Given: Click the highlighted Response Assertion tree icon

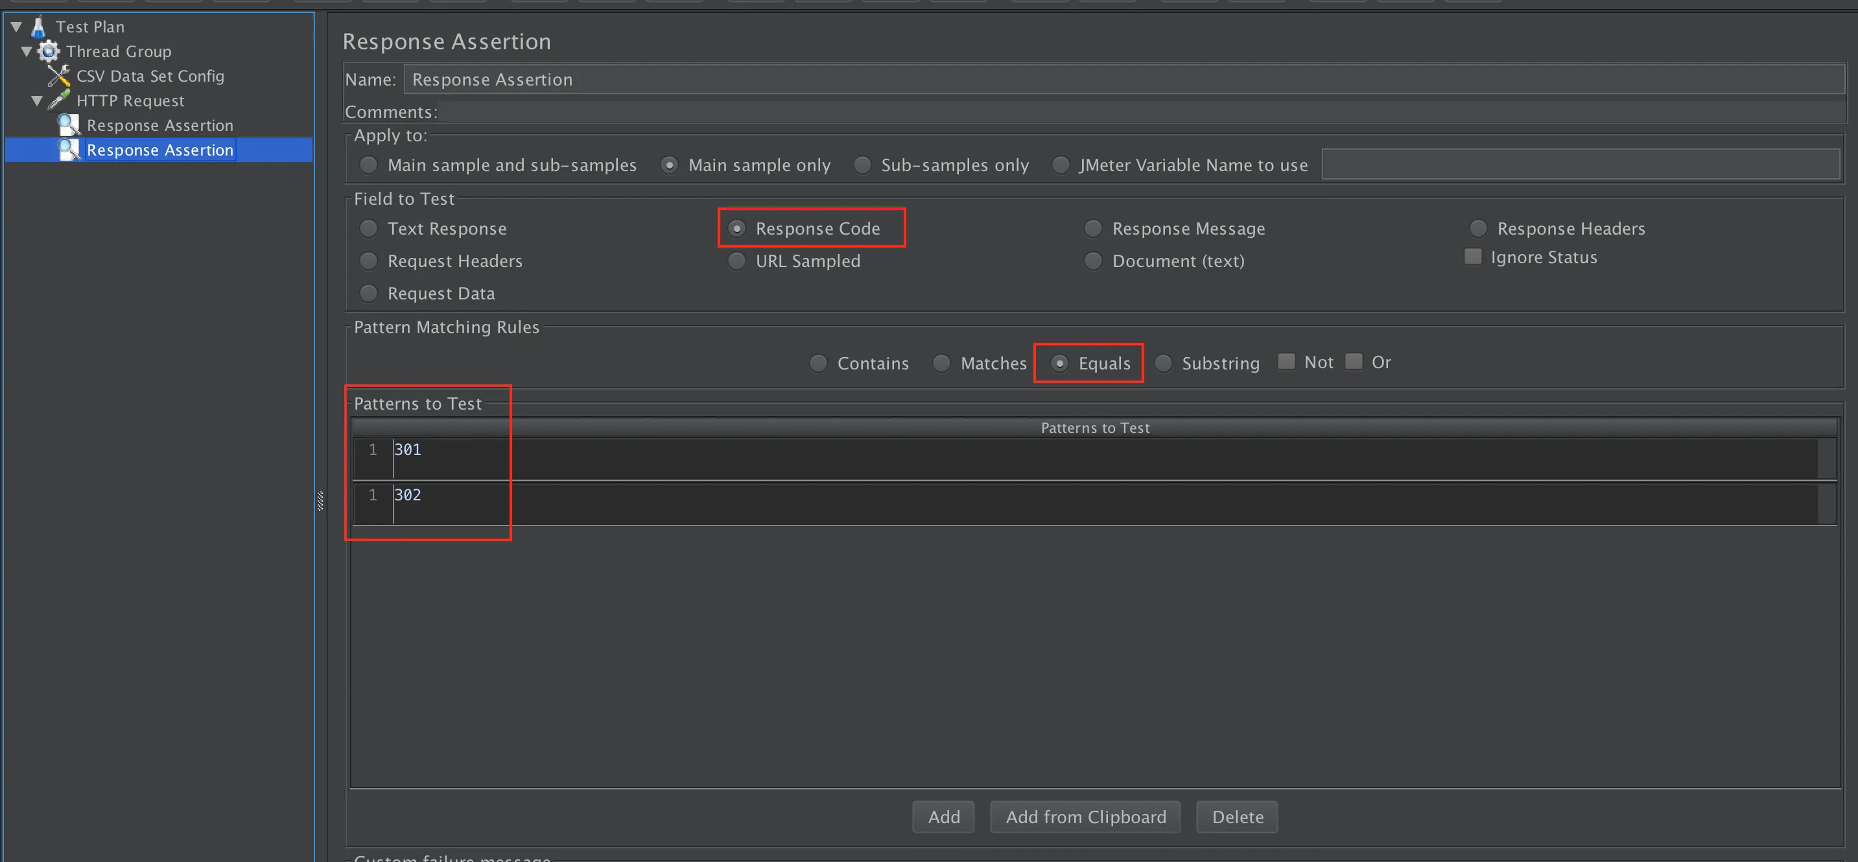Looking at the screenshot, I should pos(69,149).
